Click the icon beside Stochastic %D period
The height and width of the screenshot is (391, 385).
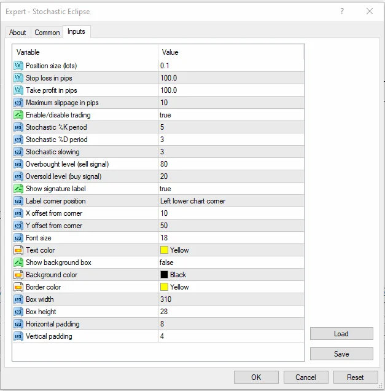(18, 140)
